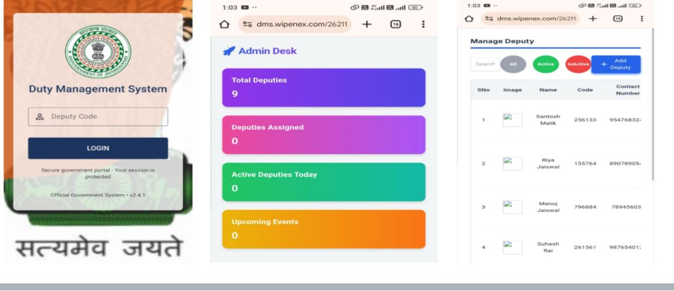674x291 pixels.
Task: Open the tab switcher in Admin Desk browser
Action: (x=395, y=24)
